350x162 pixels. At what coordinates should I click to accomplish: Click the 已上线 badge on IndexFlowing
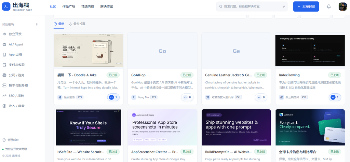(x=335, y=75)
